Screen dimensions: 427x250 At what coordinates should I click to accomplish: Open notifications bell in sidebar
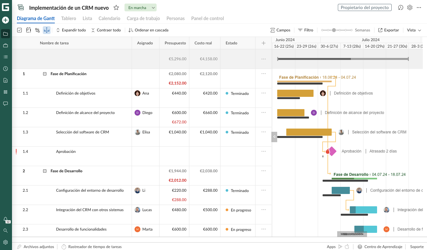6,219
